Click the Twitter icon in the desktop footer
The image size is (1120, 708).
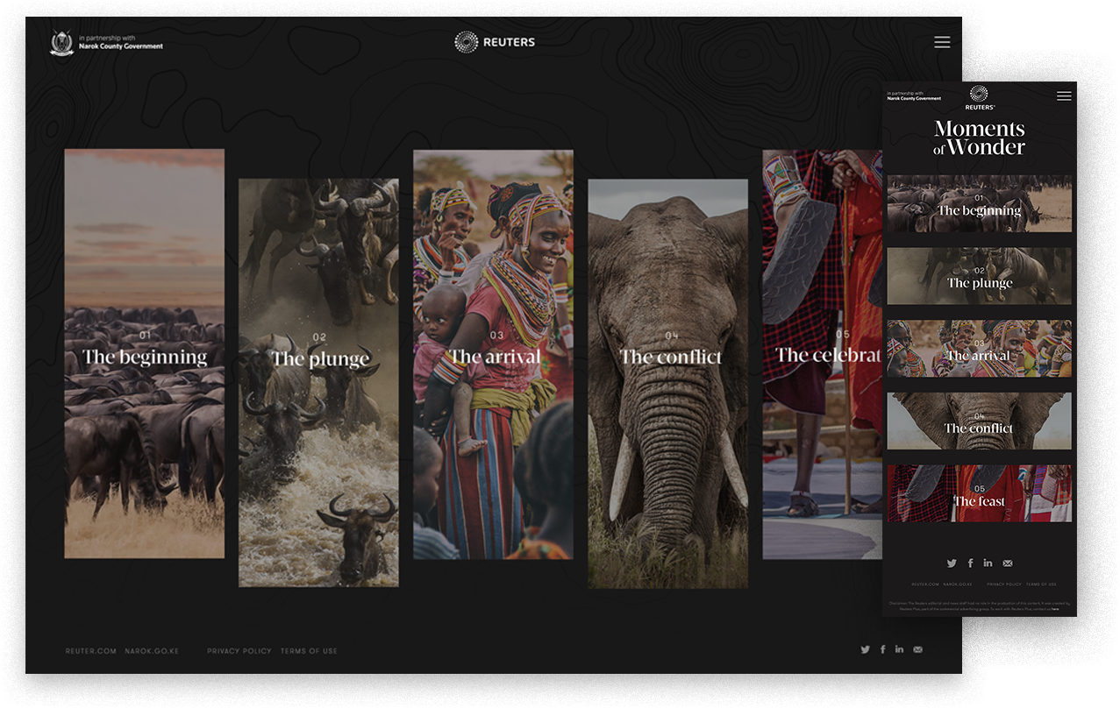pyautogui.click(x=864, y=649)
